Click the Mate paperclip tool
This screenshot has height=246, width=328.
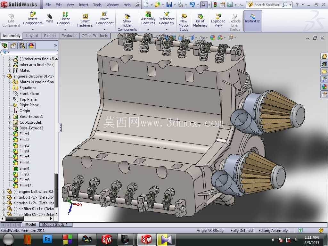(x=49, y=18)
